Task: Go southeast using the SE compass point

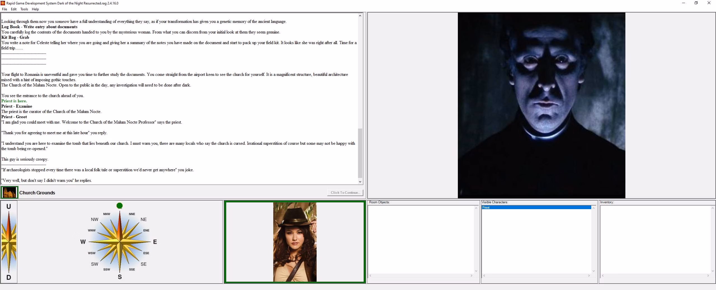Action: click(143, 264)
